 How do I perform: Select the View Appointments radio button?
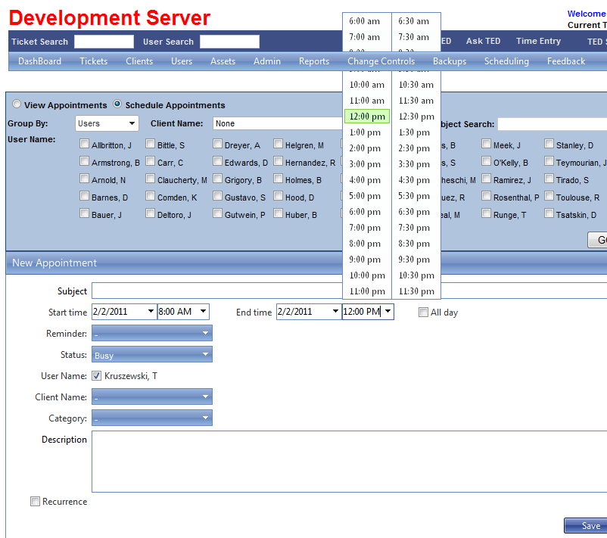click(16, 104)
